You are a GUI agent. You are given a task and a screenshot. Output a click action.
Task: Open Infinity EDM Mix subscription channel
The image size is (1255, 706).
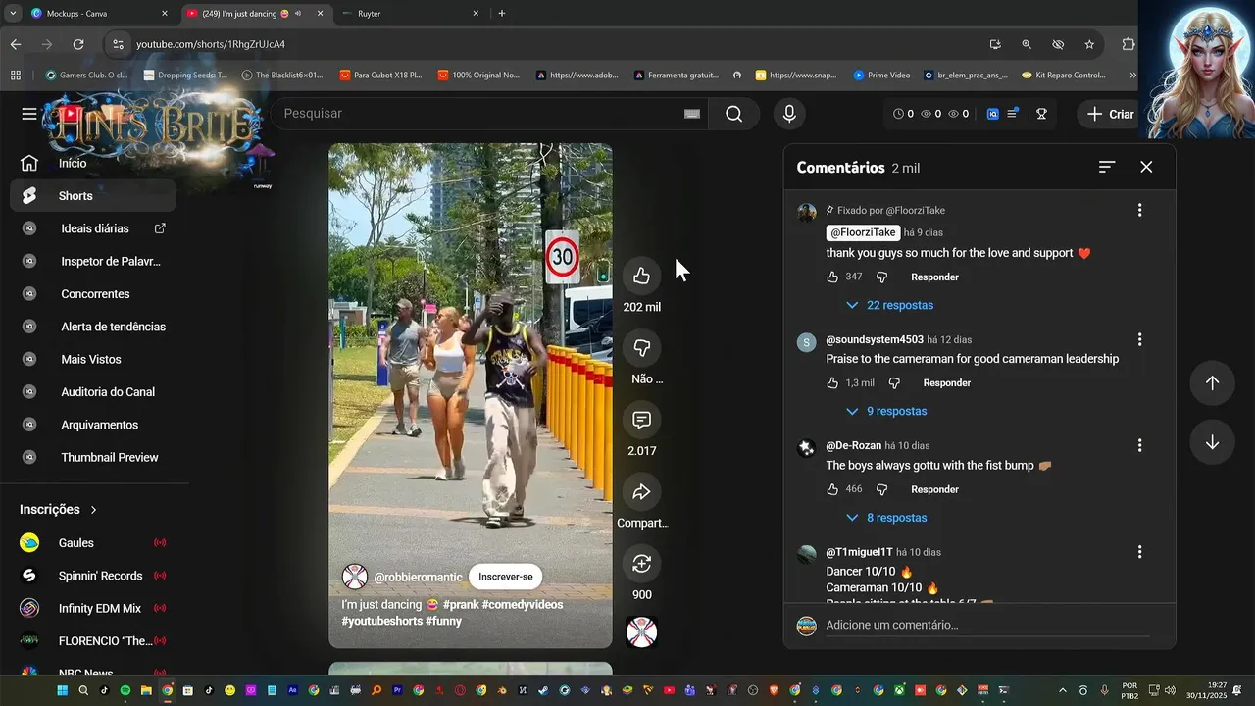point(93,608)
